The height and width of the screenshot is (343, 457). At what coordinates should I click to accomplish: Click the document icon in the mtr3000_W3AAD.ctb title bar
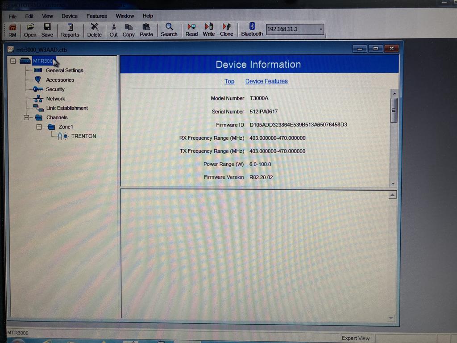[x=11, y=49]
